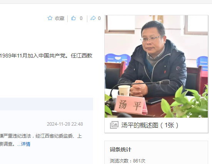The height and width of the screenshot is (164, 212).
Task: Click the gray top bar of page
Action: pyautogui.click(x=106, y=2)
